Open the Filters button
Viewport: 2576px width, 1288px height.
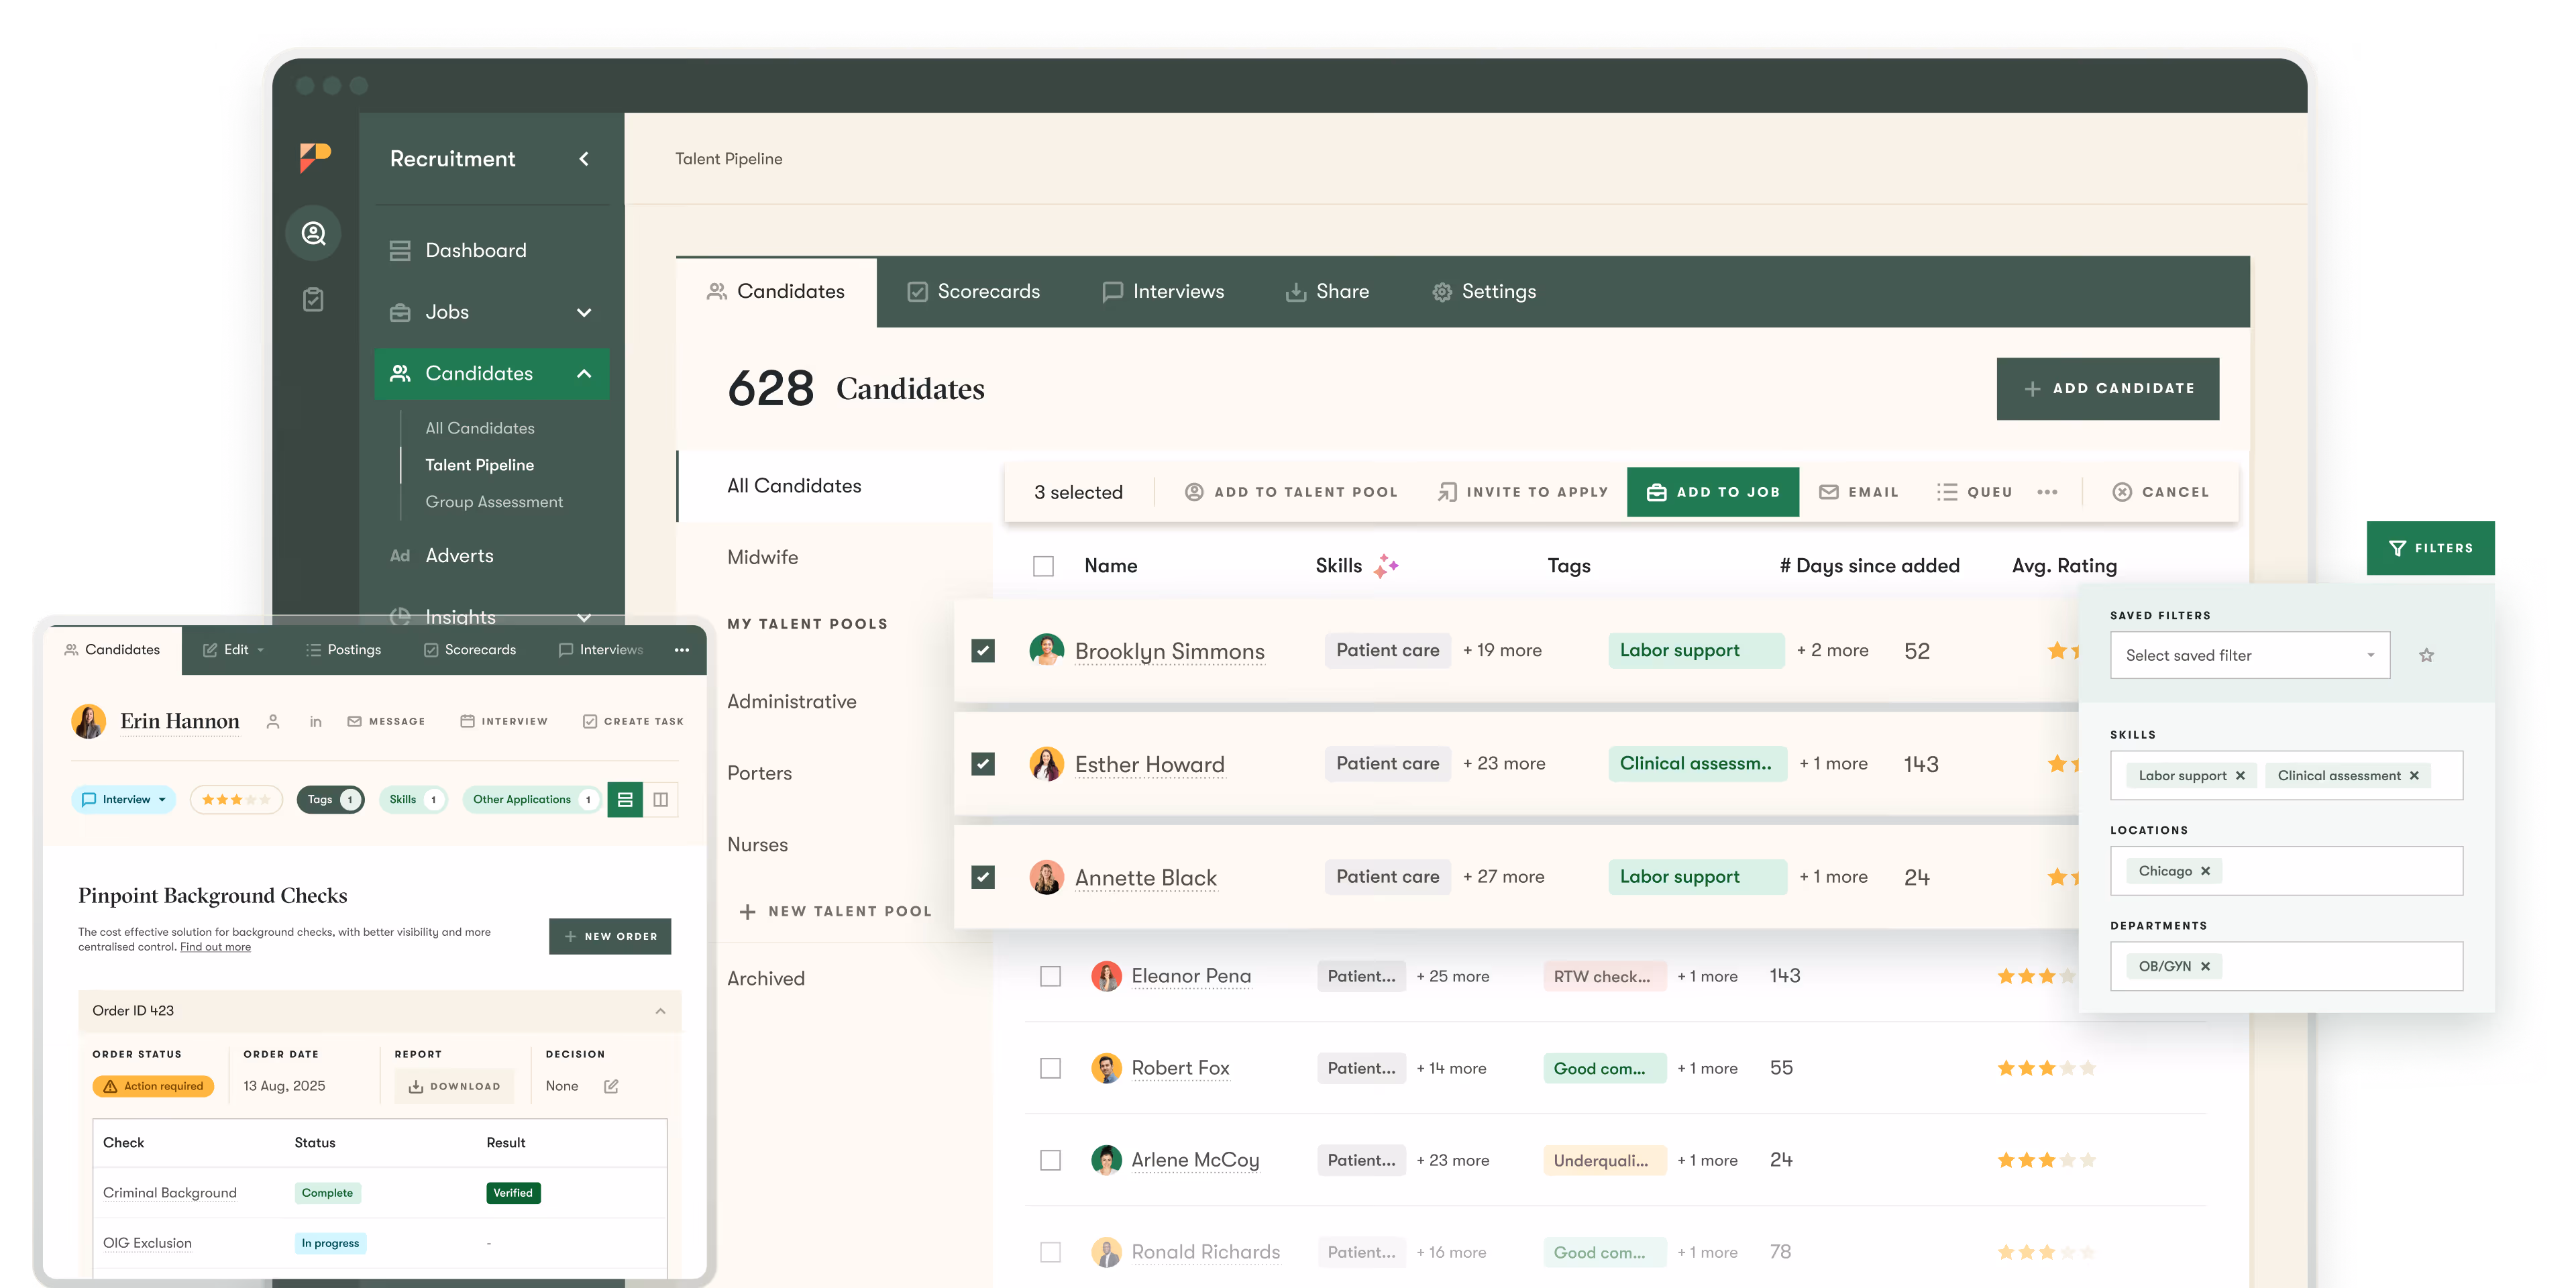[2431, 548]
